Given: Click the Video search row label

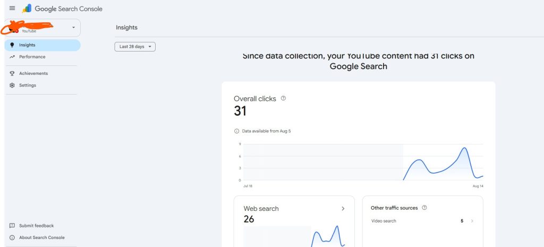Looking at the screenshot, I should point(384,221).
